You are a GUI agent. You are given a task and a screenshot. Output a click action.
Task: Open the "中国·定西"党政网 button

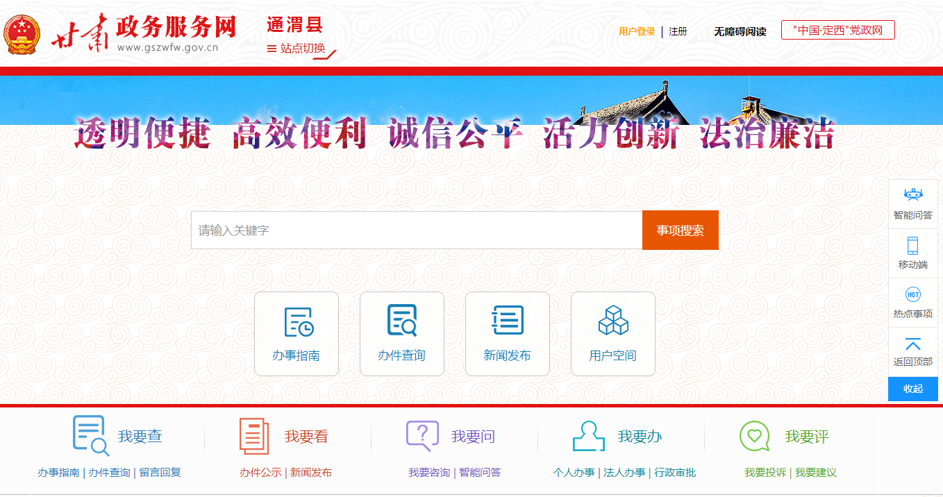(x=837, y=31)
